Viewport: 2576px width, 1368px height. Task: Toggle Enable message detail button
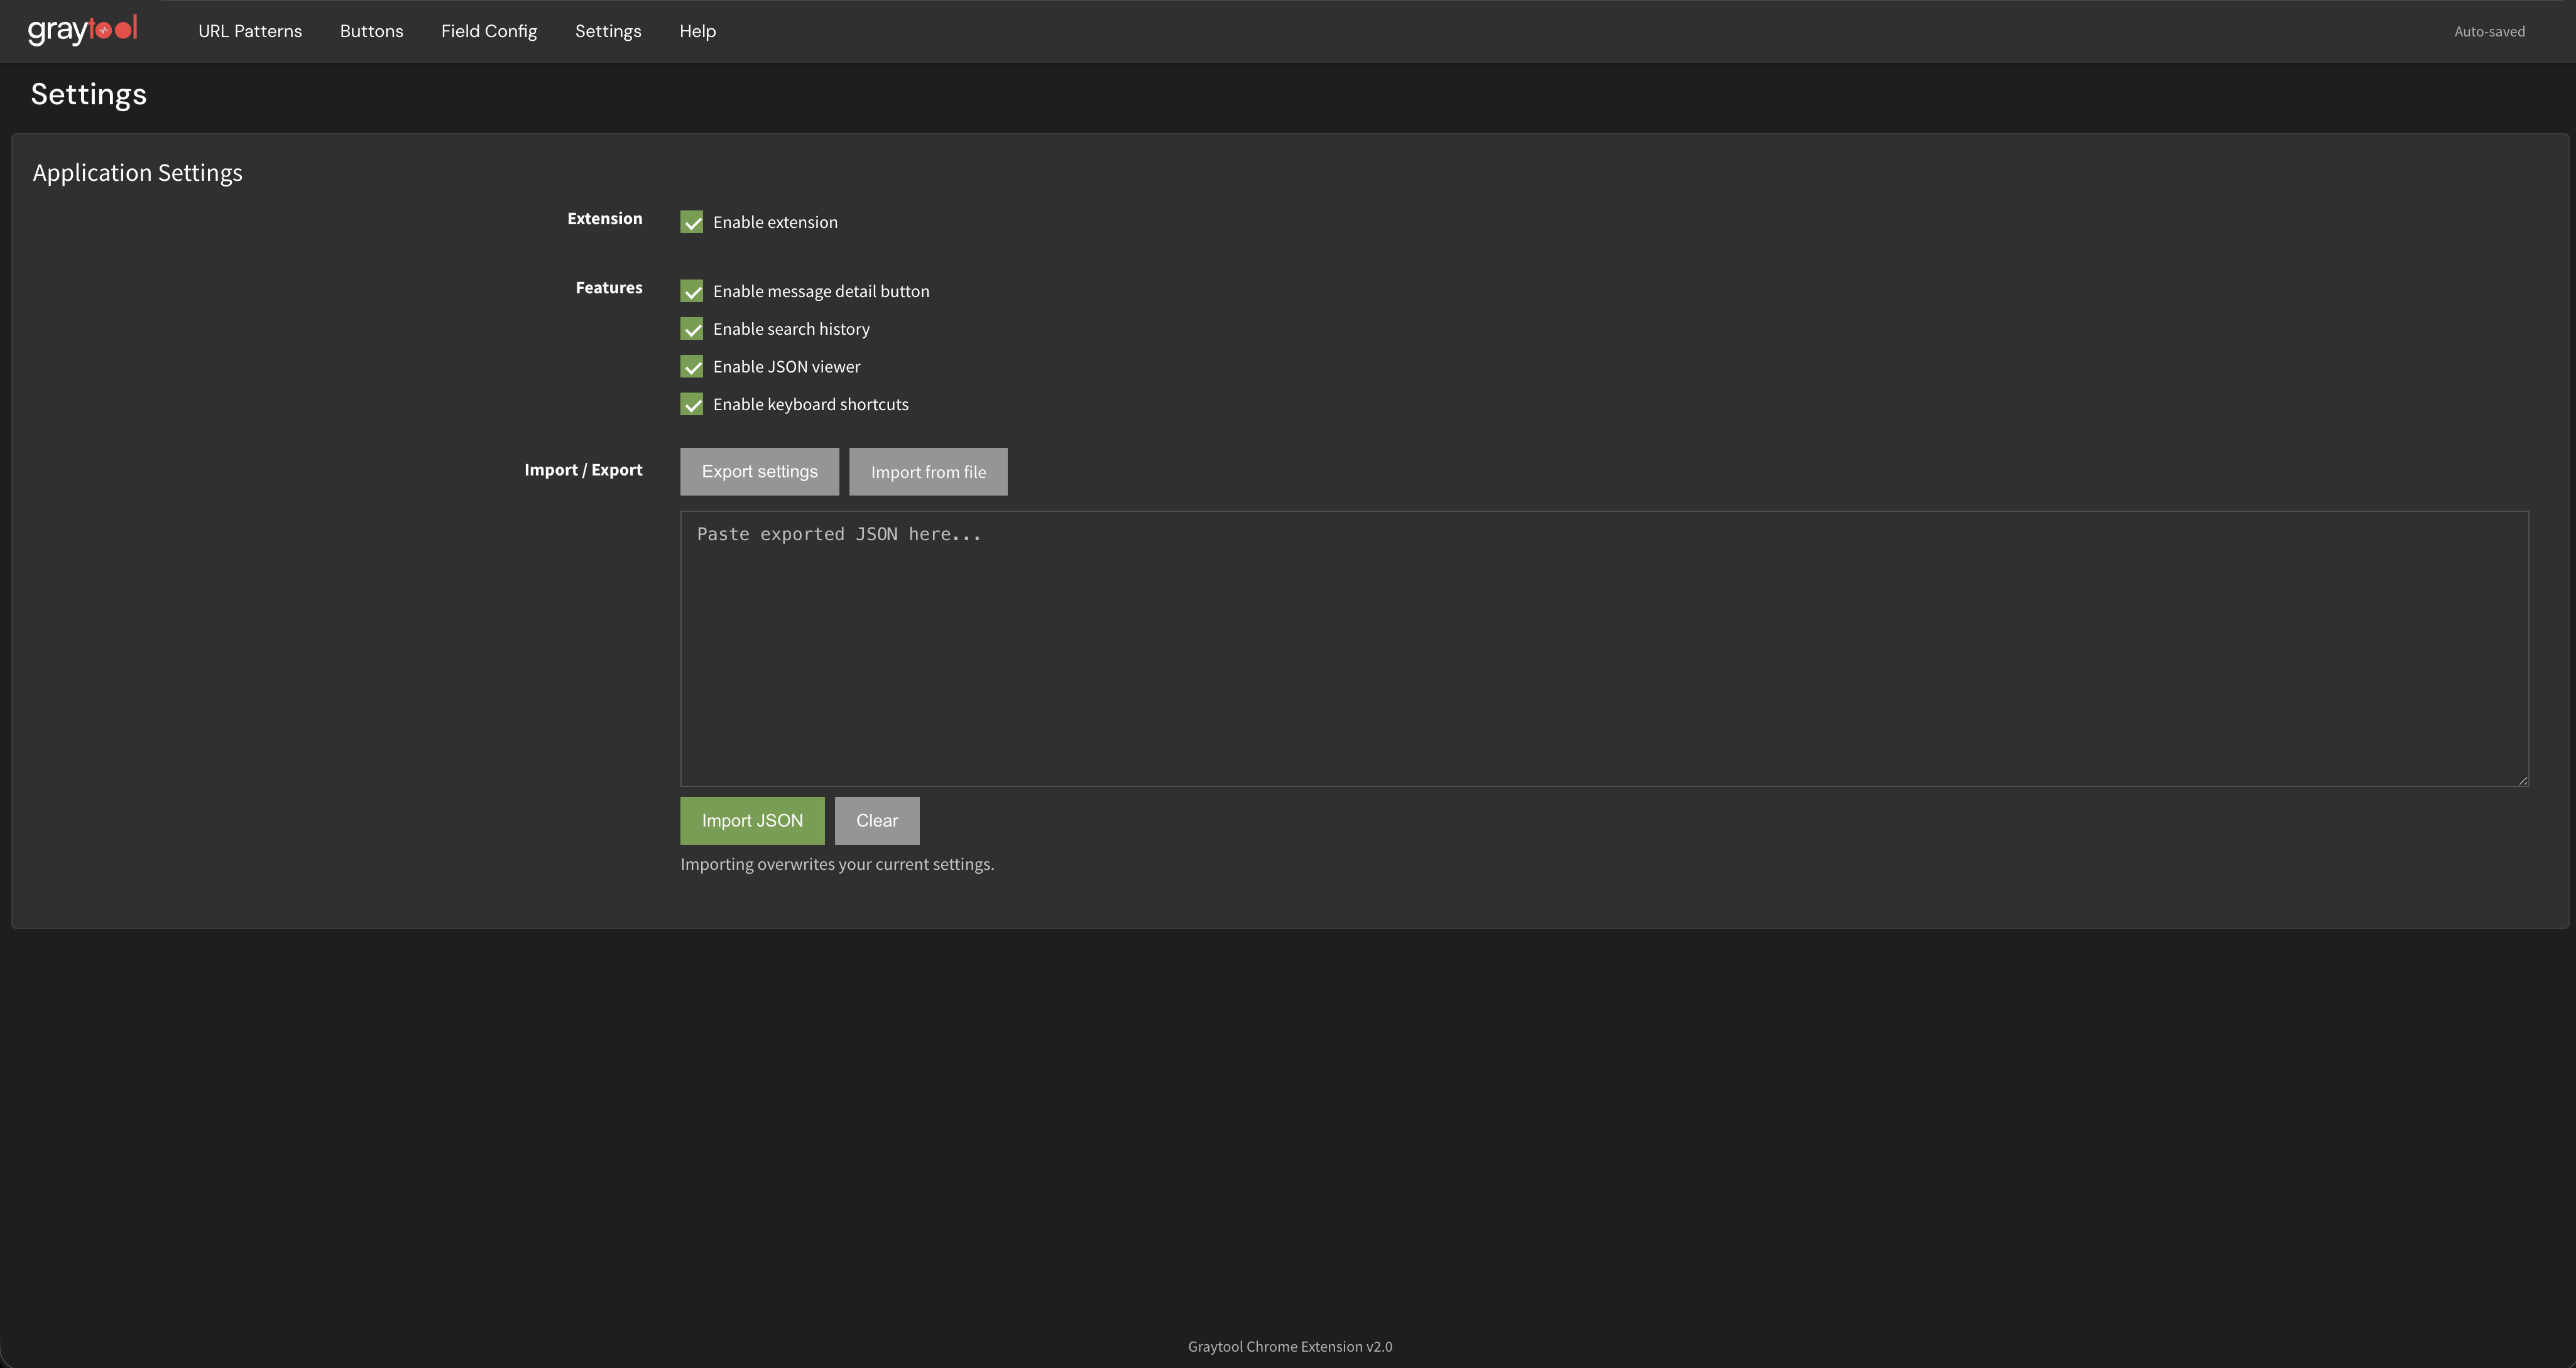[692, 291]
